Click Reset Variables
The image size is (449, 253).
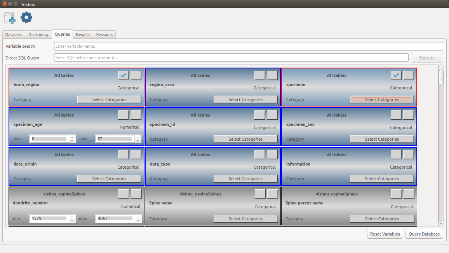coord(385,234)
